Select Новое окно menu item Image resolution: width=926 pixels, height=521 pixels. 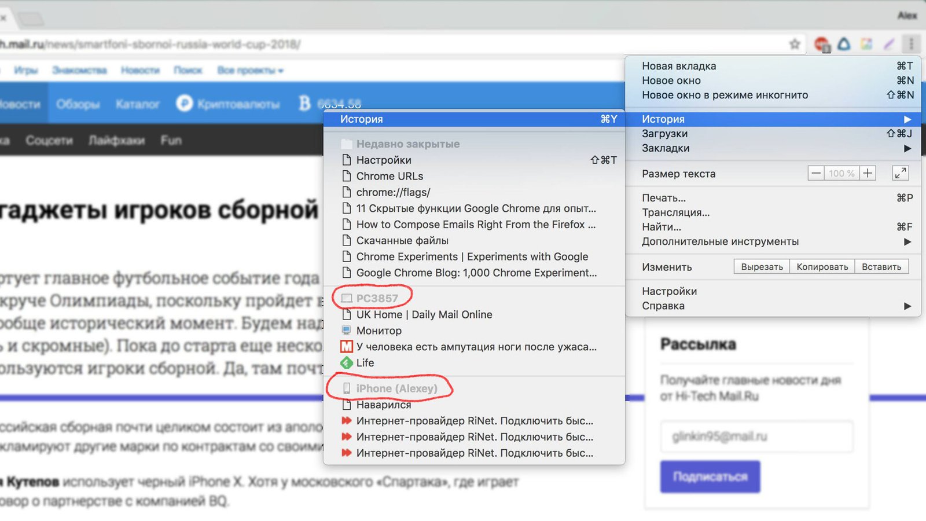click(773, 80)
